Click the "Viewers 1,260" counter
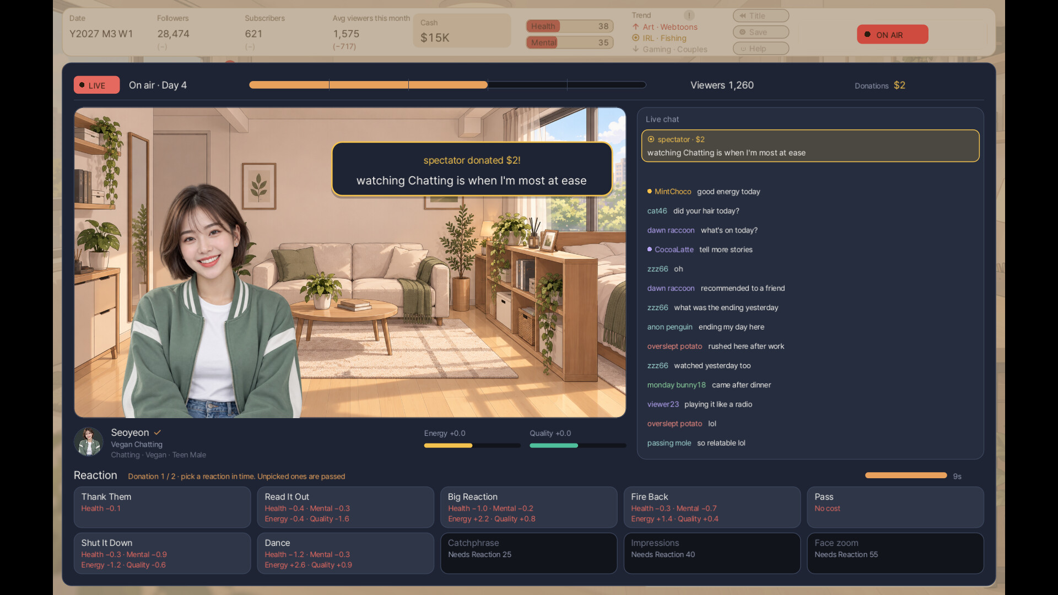This screenshot has width=1058, height=595. [722, 85]
